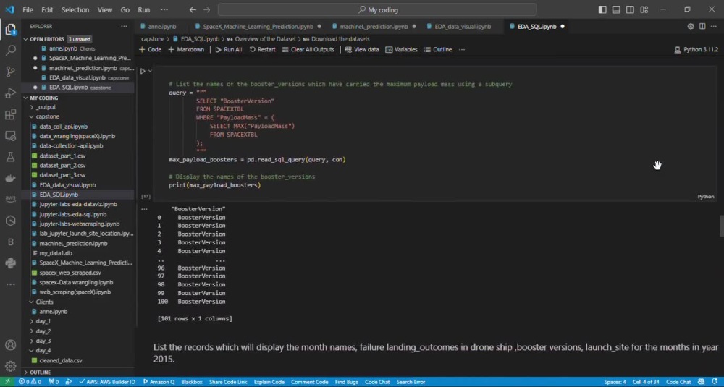Image resolution: width=724 pixels, height=387 pixels.
Task: Click Explain Code in status bar
Action: click(269, 382)
